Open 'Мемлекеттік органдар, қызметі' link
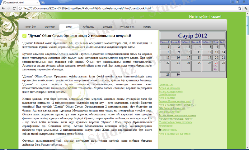 pos(176,119)
